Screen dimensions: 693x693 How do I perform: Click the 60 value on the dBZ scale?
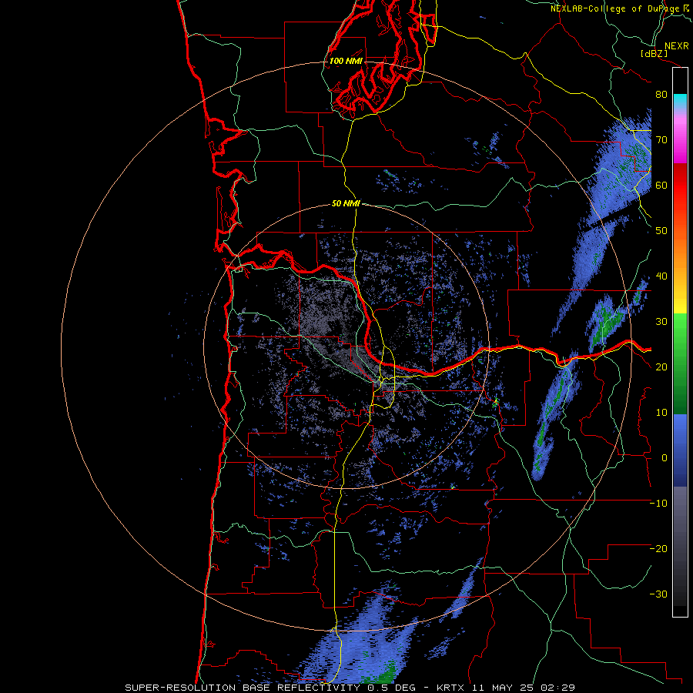661,185
